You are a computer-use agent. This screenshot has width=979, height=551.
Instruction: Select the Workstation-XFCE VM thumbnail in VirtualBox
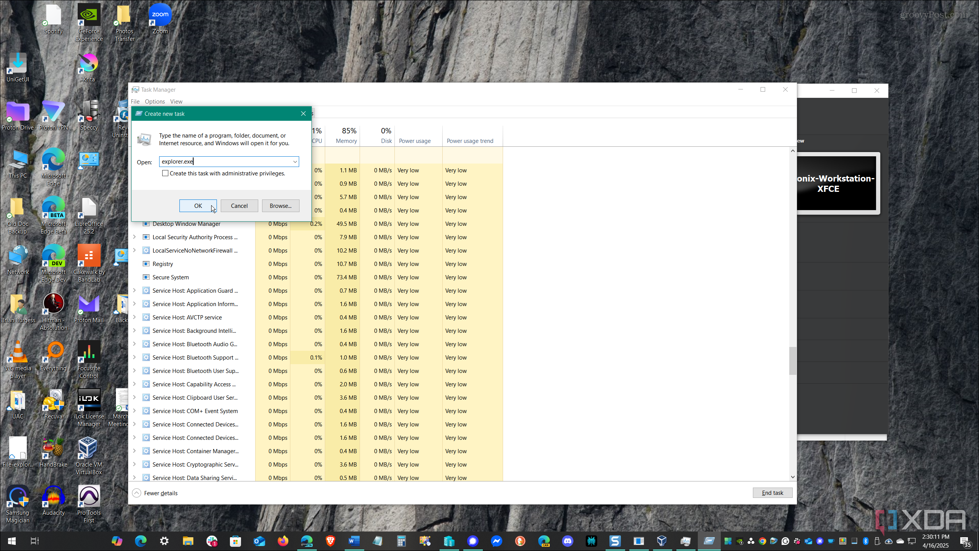click(x=839, y=183)
